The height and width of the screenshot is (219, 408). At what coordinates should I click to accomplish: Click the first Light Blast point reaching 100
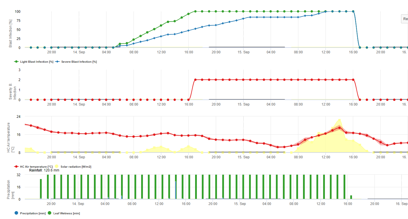coord(195,12)
